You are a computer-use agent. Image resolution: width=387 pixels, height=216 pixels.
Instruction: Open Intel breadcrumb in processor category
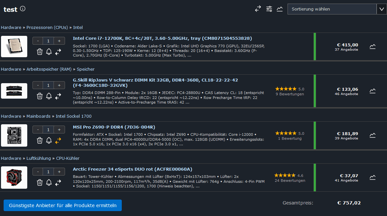click(78, 27)
